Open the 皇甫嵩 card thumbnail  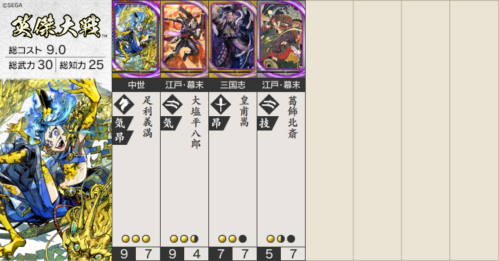[233, 38]
